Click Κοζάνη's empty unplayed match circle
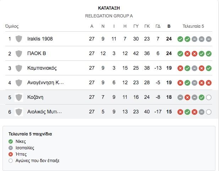The image size is (219, 171). coord(209,97)
